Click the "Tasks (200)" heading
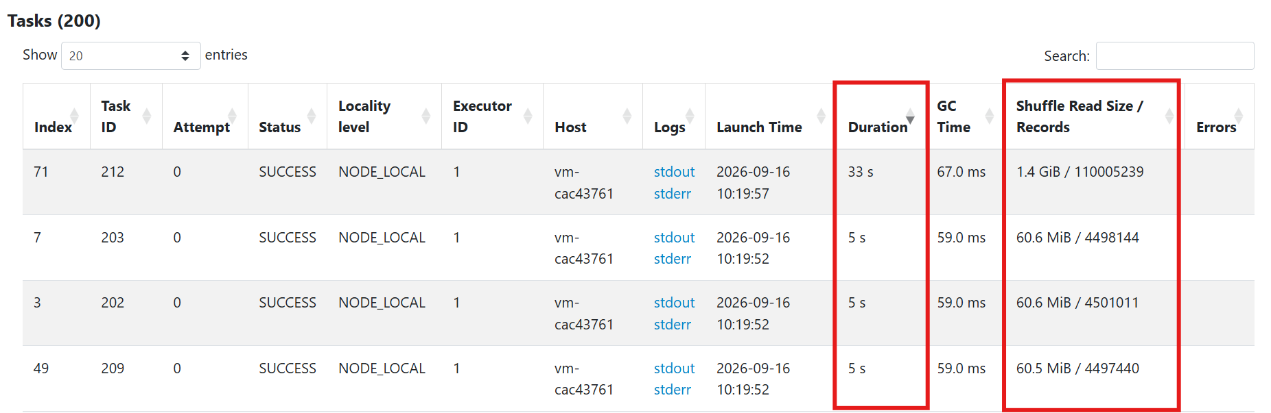 point(54,21)
